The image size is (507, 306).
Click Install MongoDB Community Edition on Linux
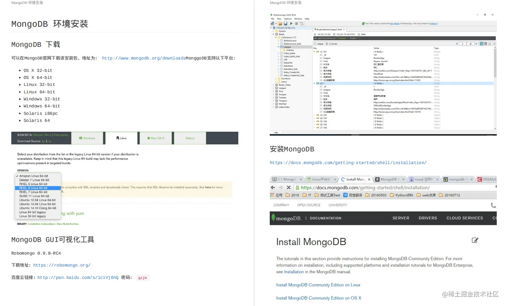pyautogui.click(x=318, y=285)
